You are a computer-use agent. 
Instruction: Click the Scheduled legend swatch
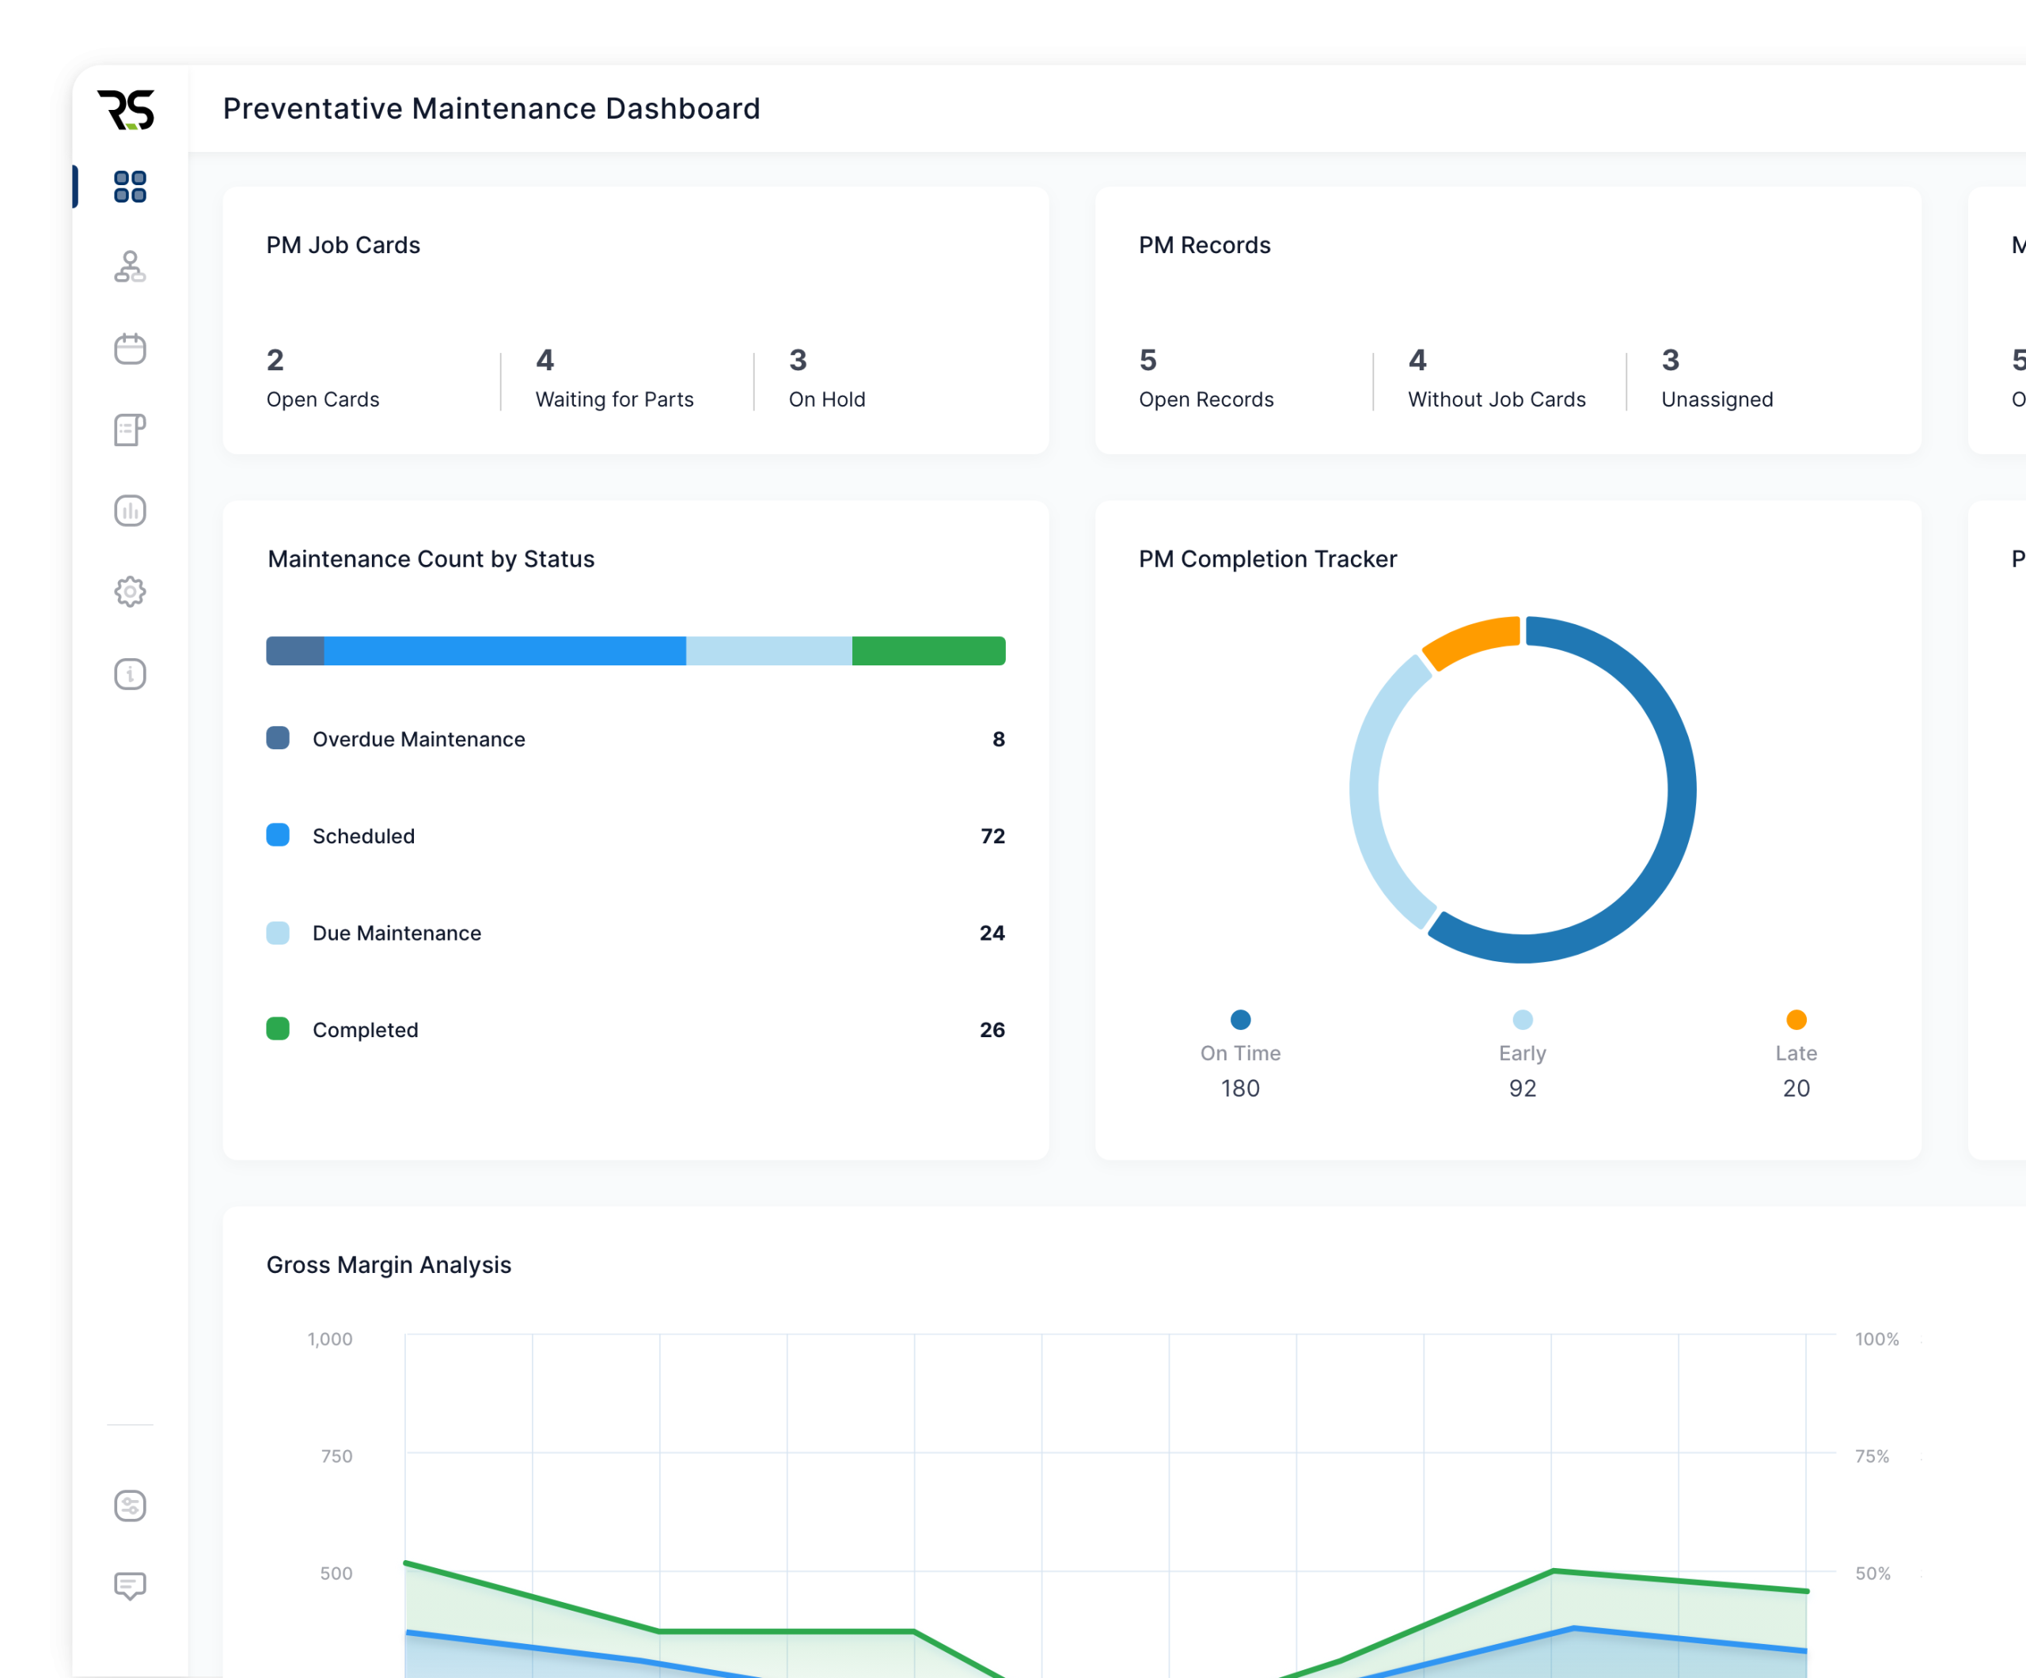pos(278,835)
